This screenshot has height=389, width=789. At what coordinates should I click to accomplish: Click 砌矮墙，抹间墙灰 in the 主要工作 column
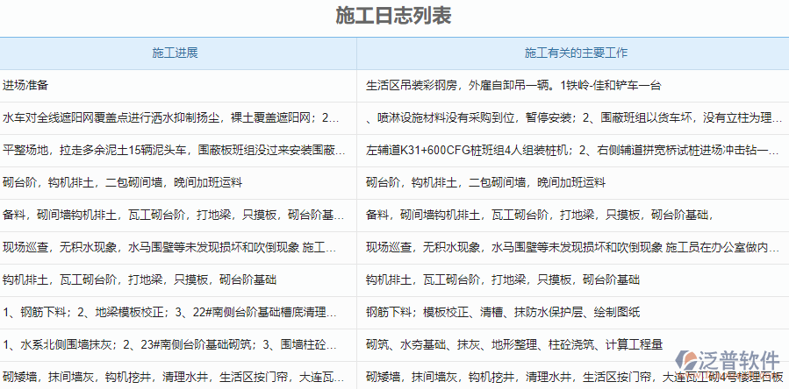click(573, 376)
